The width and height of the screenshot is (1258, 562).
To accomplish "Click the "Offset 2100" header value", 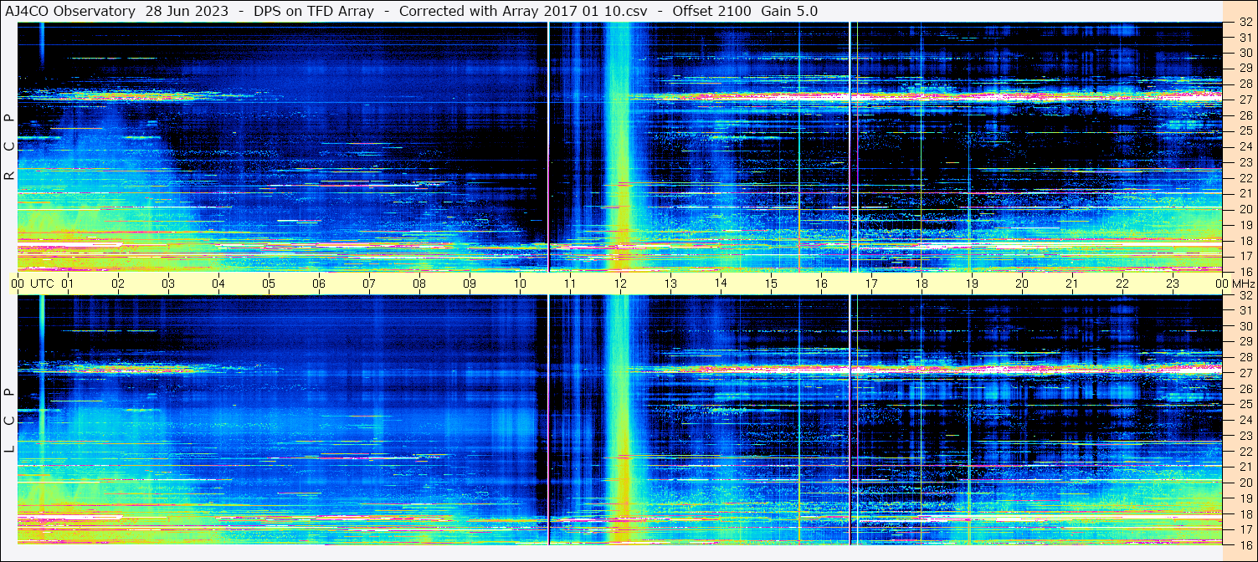I will pyautogui.click(x=712, y=11).
